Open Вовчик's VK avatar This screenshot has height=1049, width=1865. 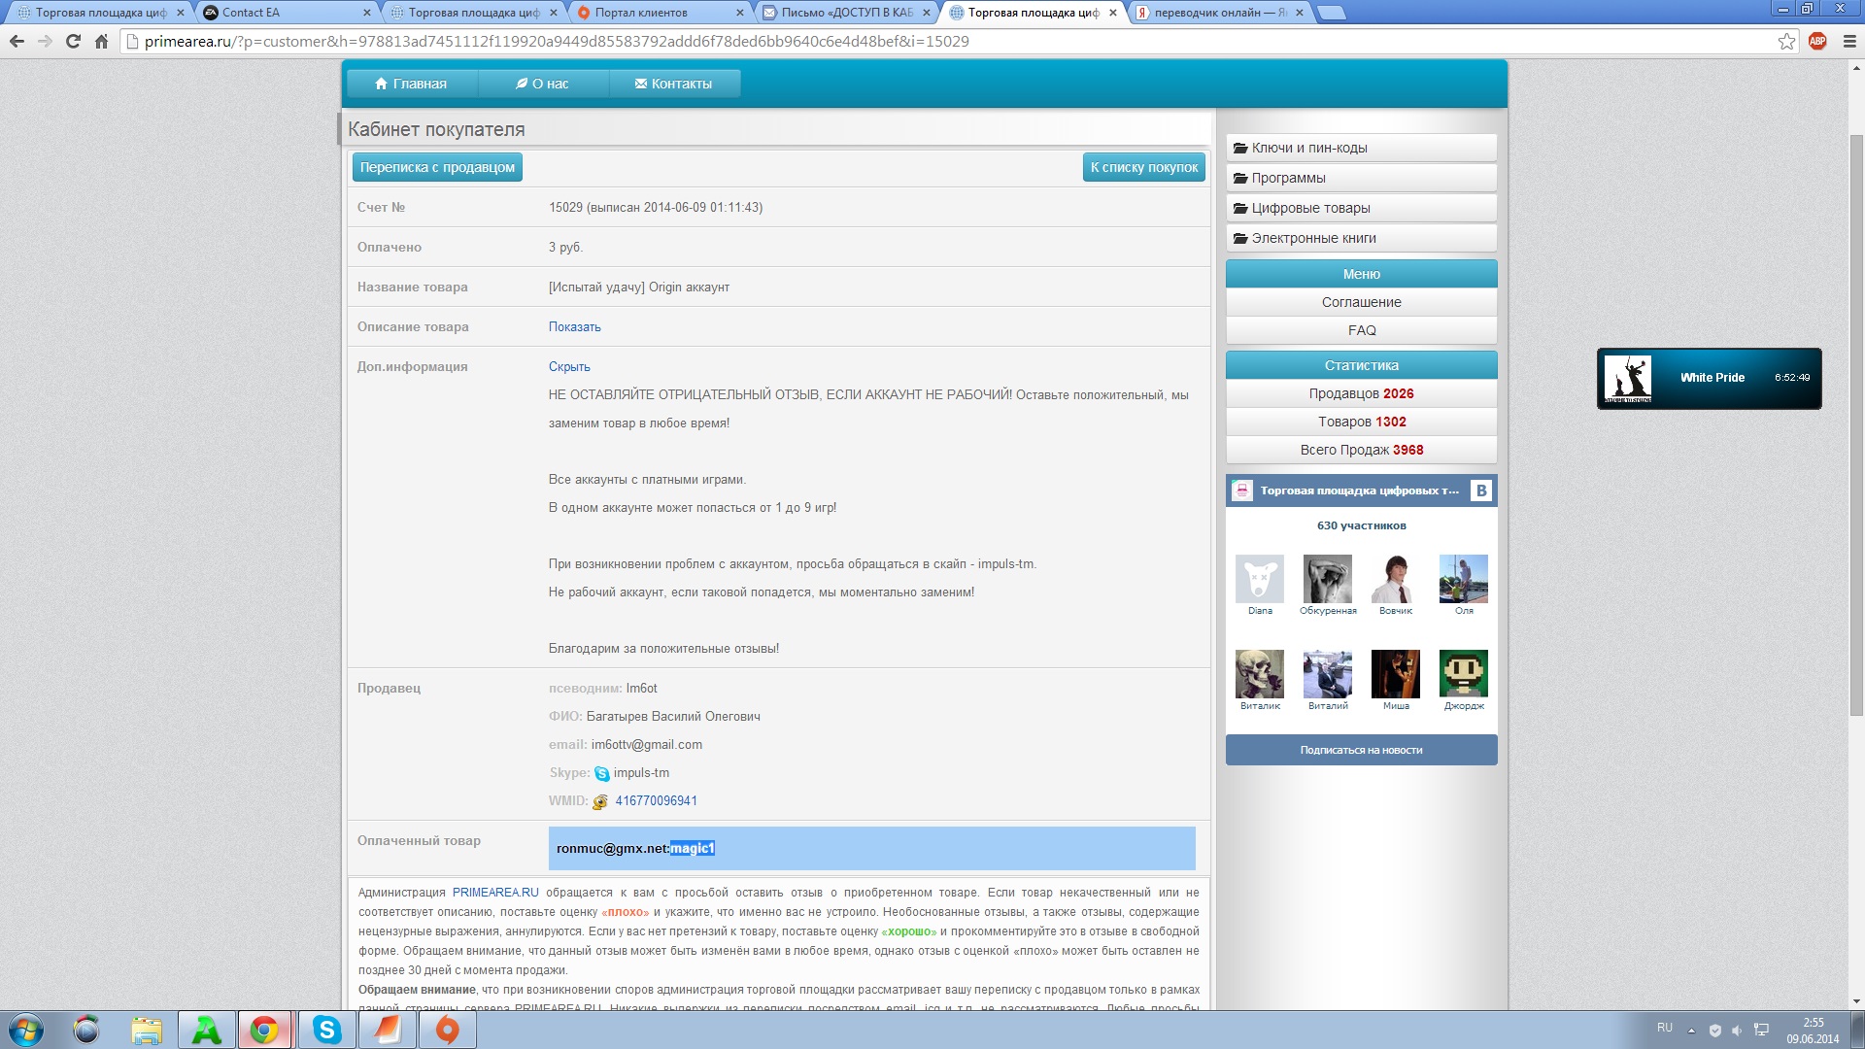tap(1396, 579)
